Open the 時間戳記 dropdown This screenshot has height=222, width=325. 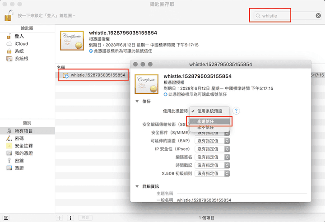pyautogui.click(x=212, y=165)
